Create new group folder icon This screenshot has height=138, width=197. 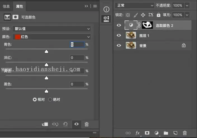point(166,133)
